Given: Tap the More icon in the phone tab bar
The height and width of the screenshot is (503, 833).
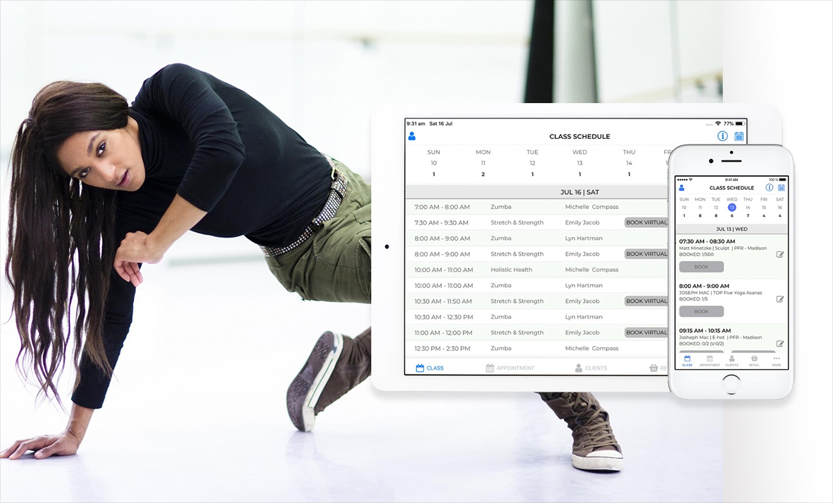Looking at the screenshot, I should tap(778, 360).
